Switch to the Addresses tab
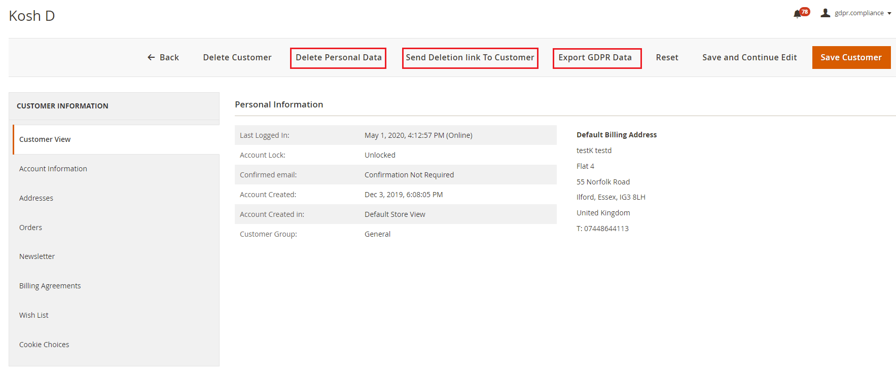This screenshot has height=375, width=896. pos(36,198)
